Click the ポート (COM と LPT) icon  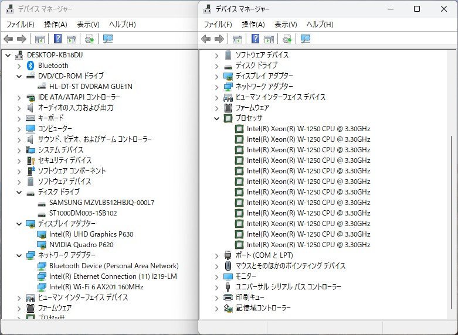tap(228, 255)
